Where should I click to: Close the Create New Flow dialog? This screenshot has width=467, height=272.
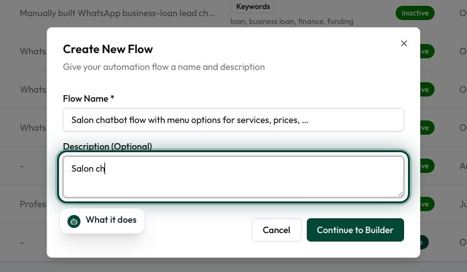pyautogui.click(x=404, y=43)
